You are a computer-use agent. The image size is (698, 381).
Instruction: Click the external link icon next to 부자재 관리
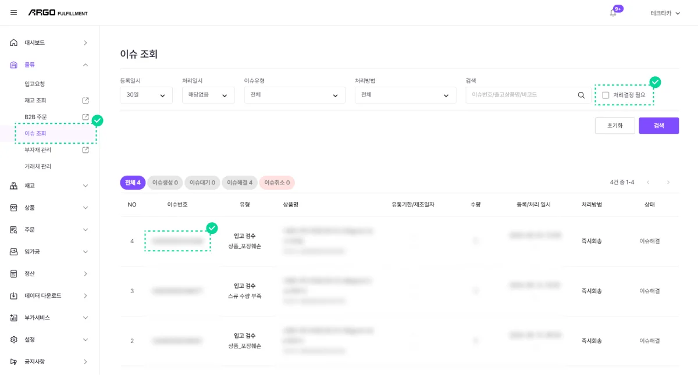tap(85, 149)
